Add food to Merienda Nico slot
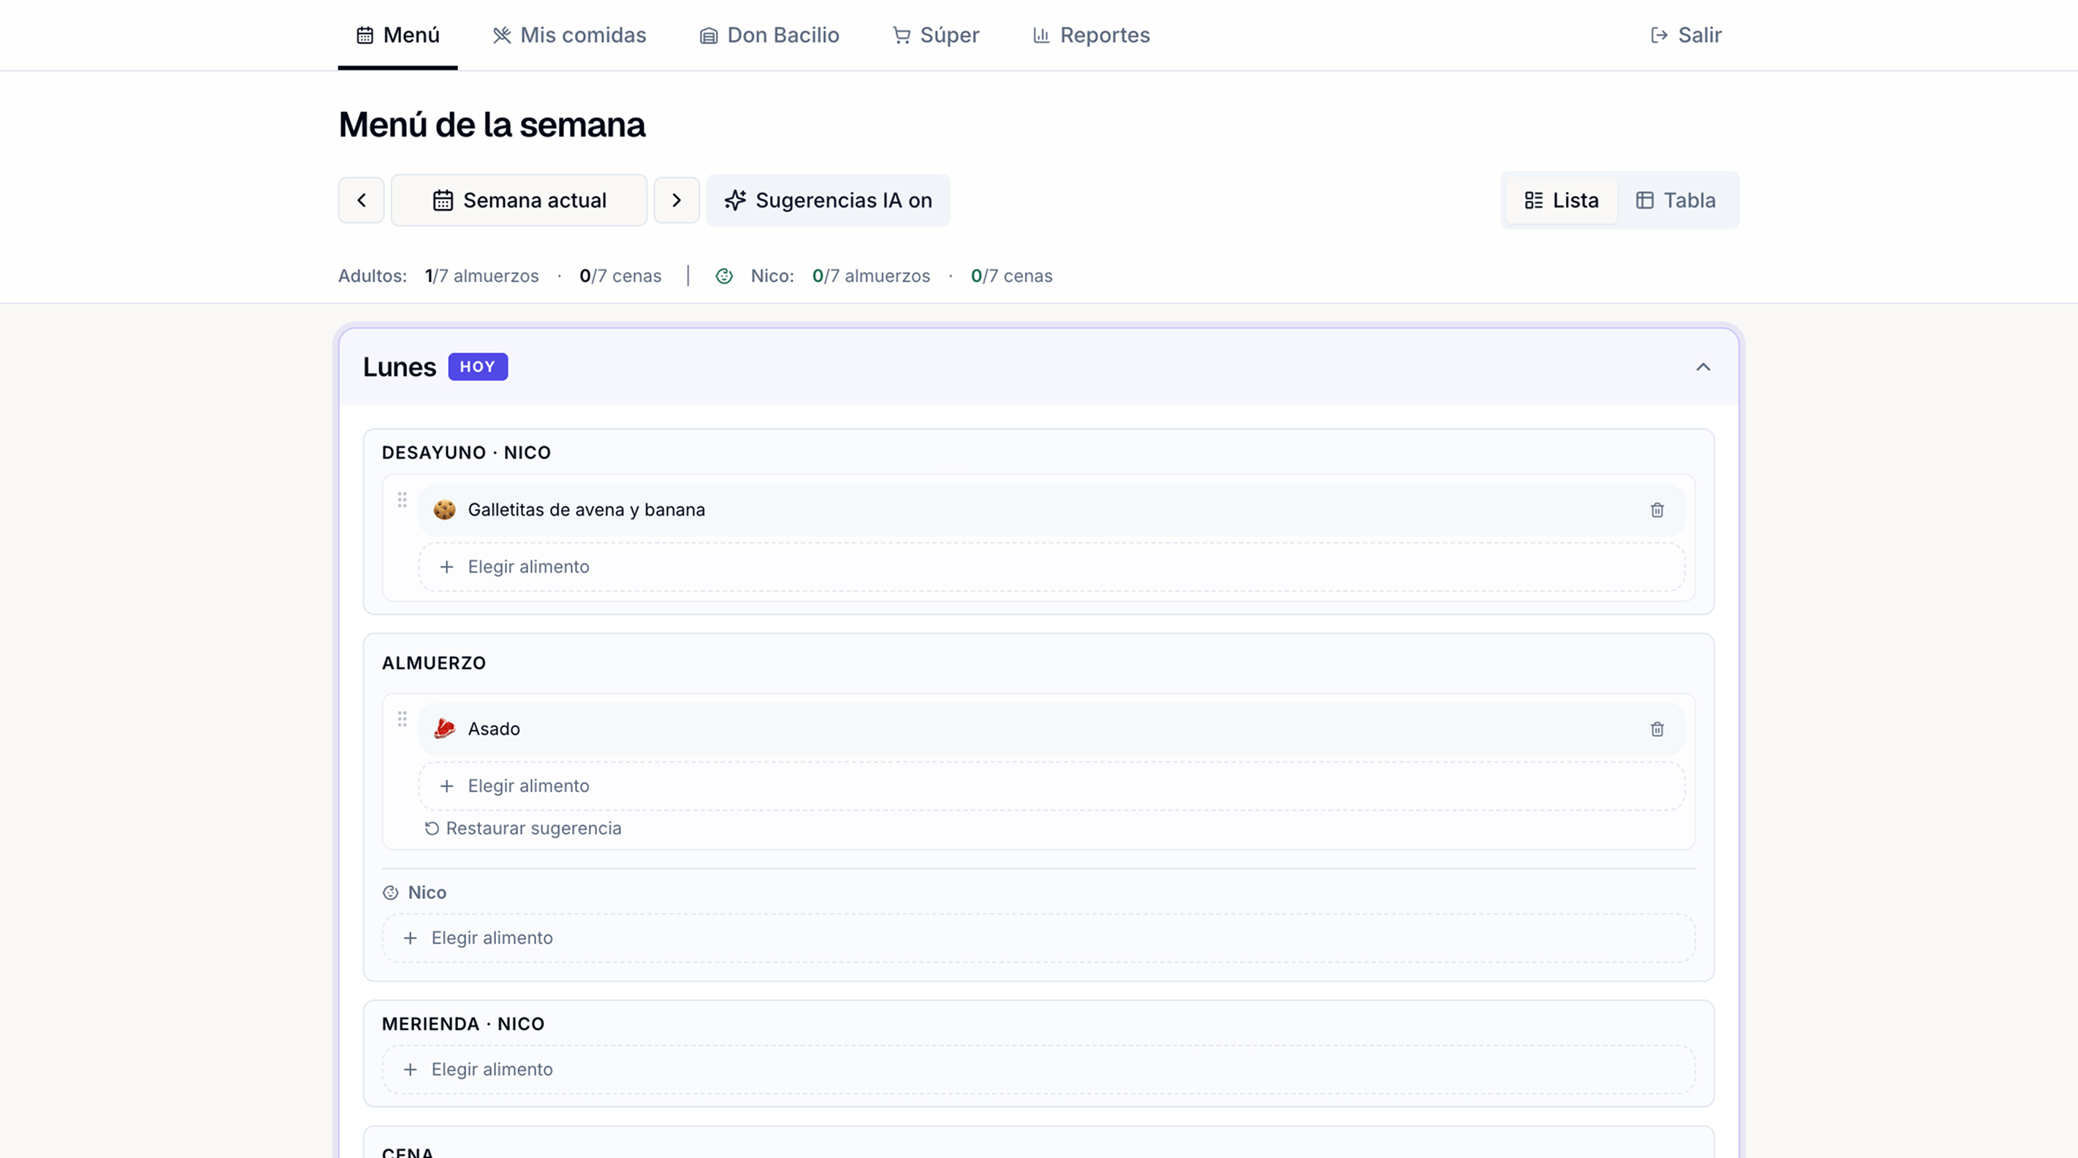Screen dimensions: 2078x1158 point(1039,1070)
